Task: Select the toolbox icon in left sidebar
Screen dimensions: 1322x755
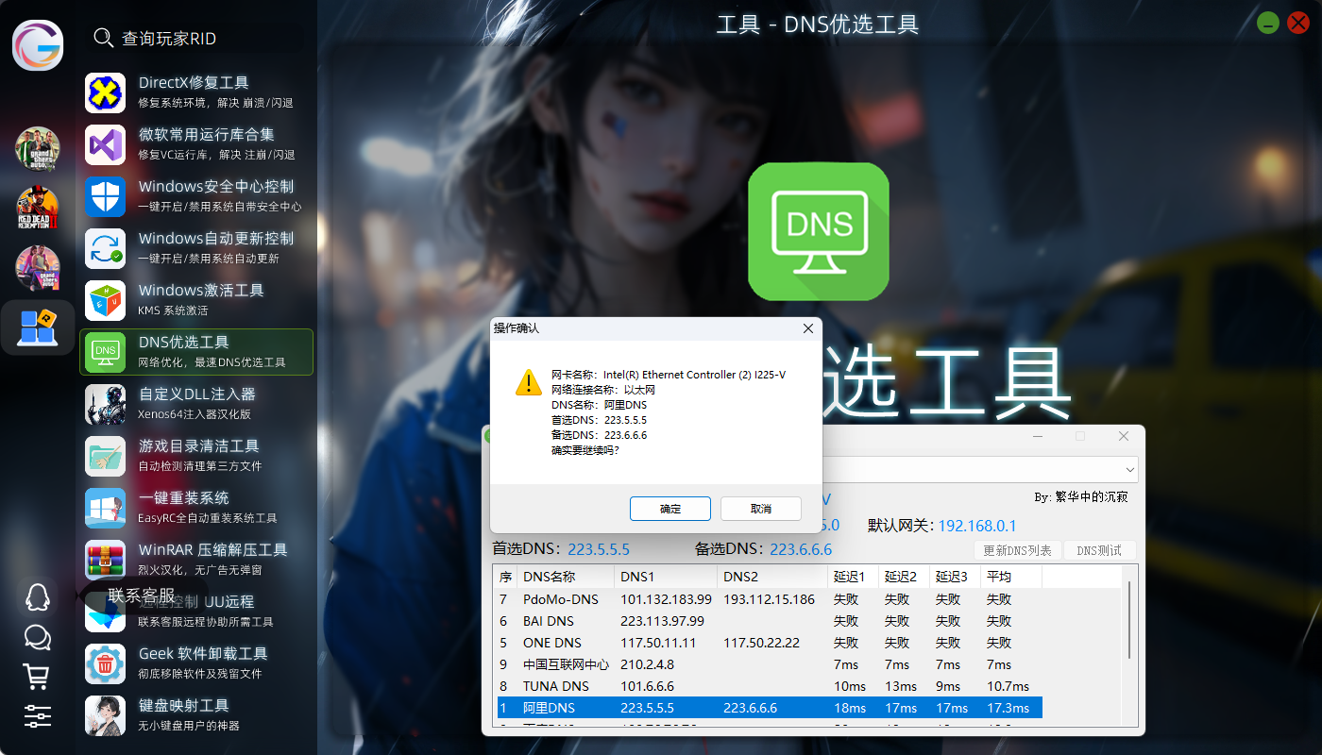Action: tap(38, 327)
